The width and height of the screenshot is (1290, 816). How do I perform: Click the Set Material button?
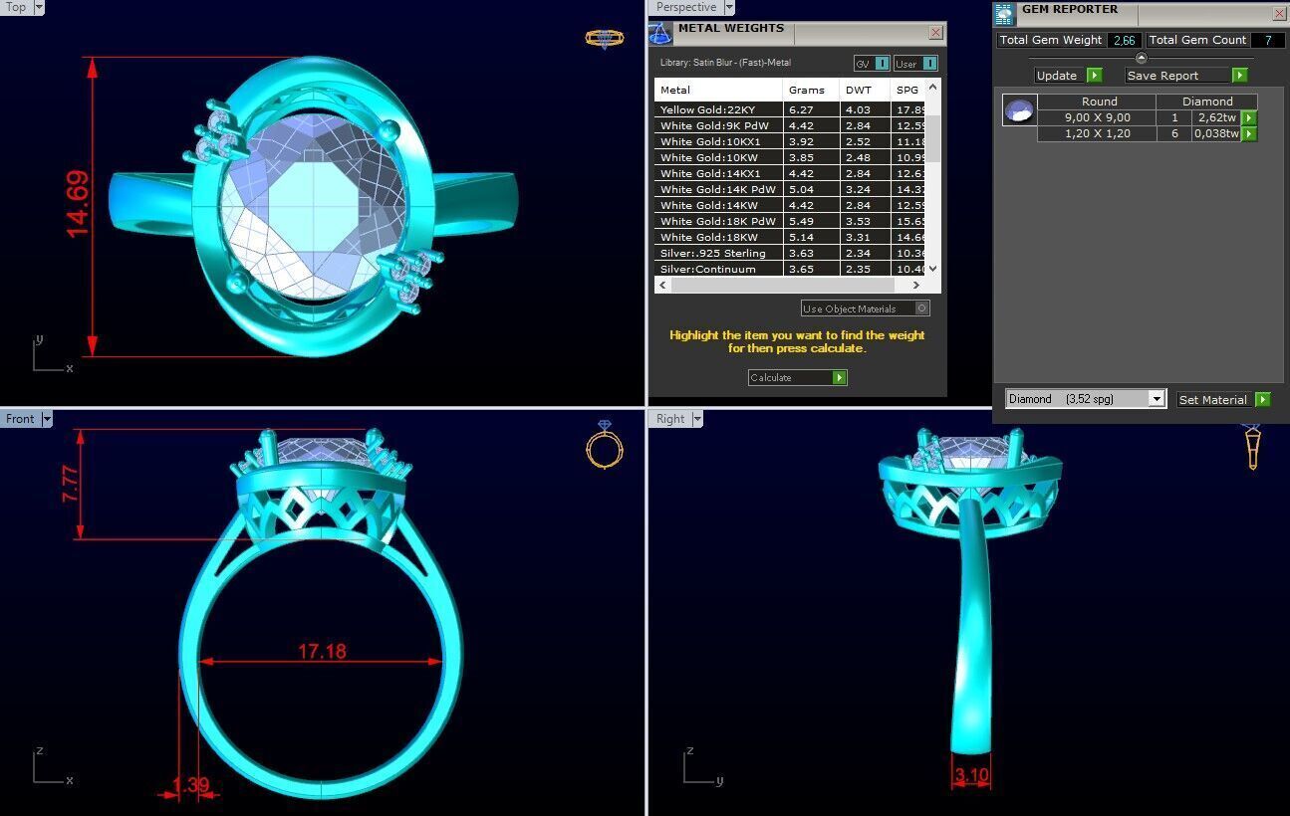pos(1215,399)
